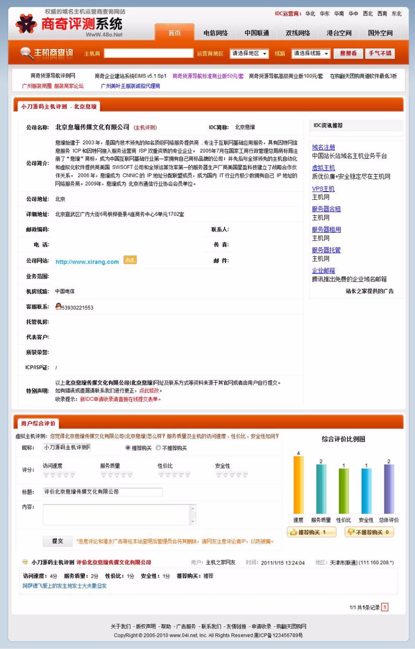This screenshot has width=415, height=649.
Task: Select the 不推荐购买 radio button
Action: 158,448
